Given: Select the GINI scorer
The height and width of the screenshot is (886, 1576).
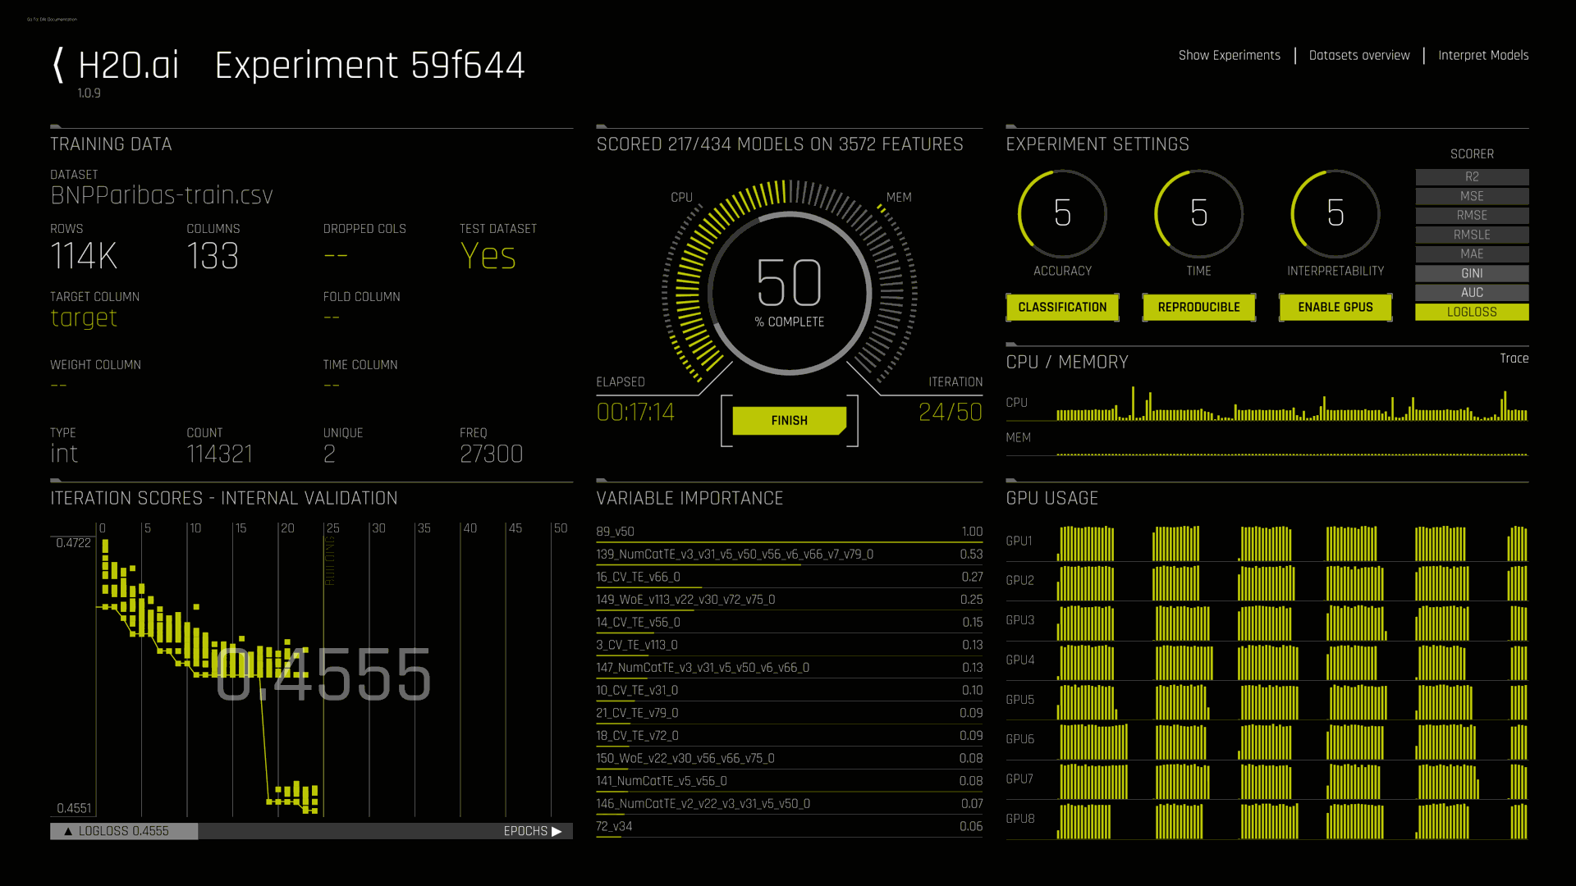Looking at the screenshot, I should 1472,273.
